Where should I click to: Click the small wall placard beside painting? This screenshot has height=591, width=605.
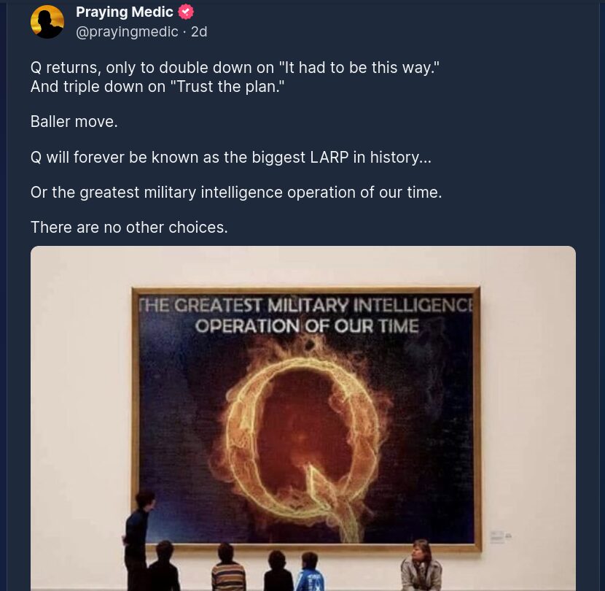[499, 536]
